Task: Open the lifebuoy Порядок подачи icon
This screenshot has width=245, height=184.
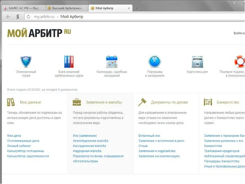Action: [x=239, y=61]
